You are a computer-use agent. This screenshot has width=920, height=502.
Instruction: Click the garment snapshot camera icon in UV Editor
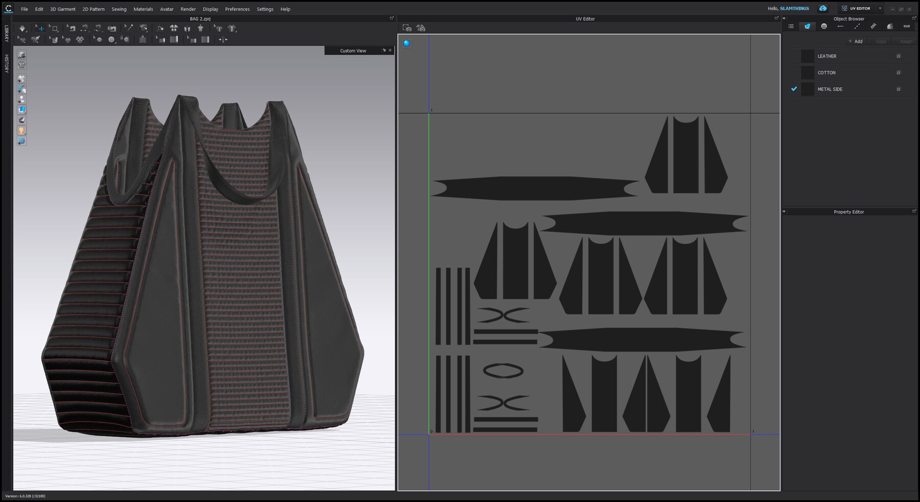(x=421, y=28)
